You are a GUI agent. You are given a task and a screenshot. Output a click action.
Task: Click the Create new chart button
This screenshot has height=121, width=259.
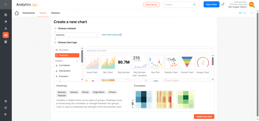pyautogui.click(x=204, y=116)
